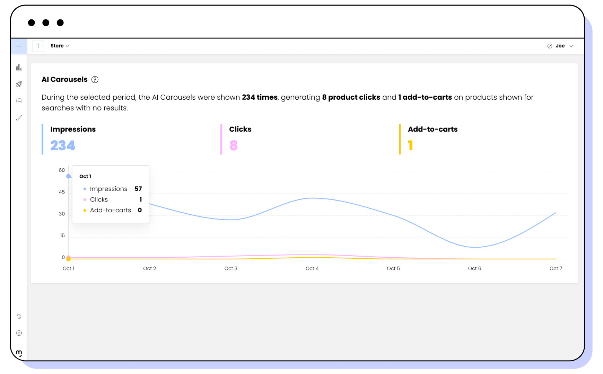Image resolution: width=603 pixels, height=374 pixels.
Task: Click the "8 product clicks" summary text
Action: (x=351, y=97)
